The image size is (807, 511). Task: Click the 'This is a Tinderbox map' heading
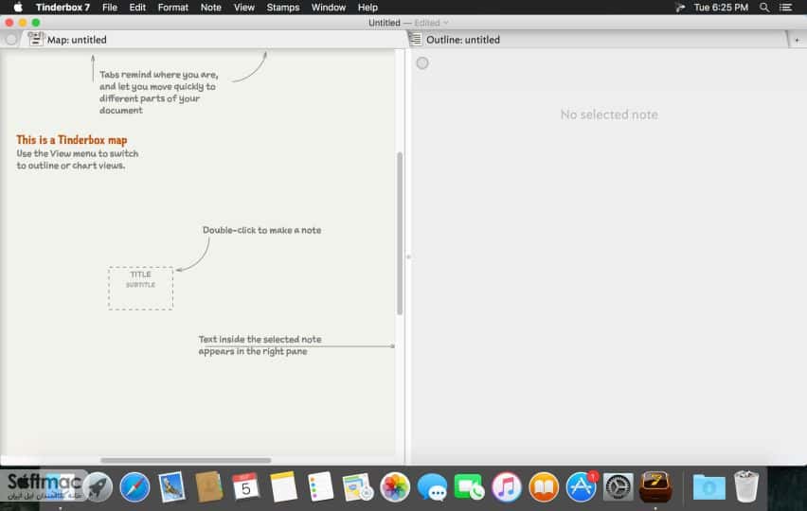point(72,140)
